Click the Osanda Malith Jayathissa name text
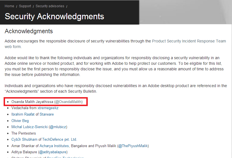232x158 pixels. coord(32,102)
